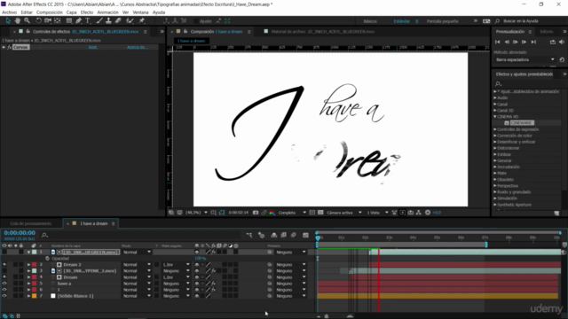The height and width of the screenshot is (319, 568).
Task: Play the preview in Previsualización panel
Action: pyautogui.click(x=515, y=42)
